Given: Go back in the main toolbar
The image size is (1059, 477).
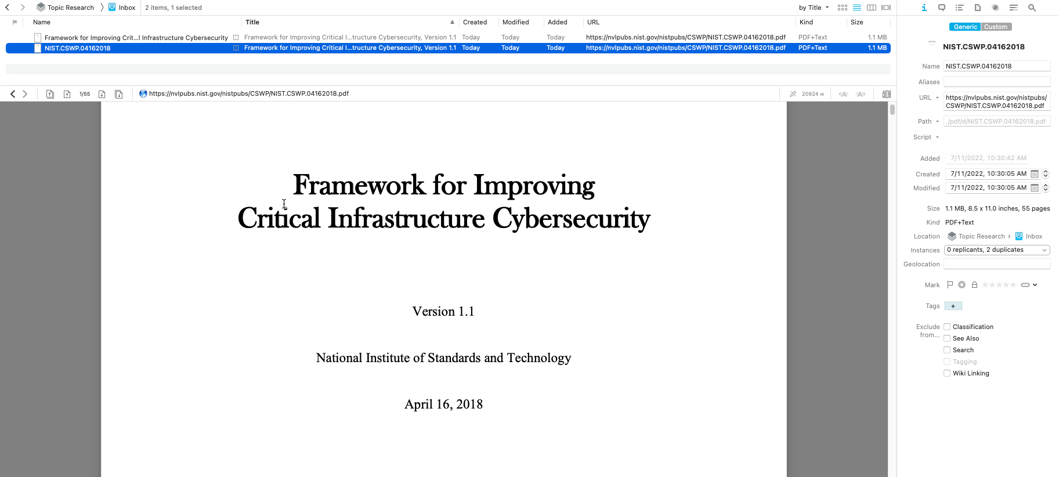Looking at the screenshot, I should 8,8.
